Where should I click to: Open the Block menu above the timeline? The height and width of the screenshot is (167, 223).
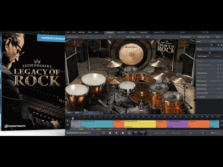[x=78, y=113]
